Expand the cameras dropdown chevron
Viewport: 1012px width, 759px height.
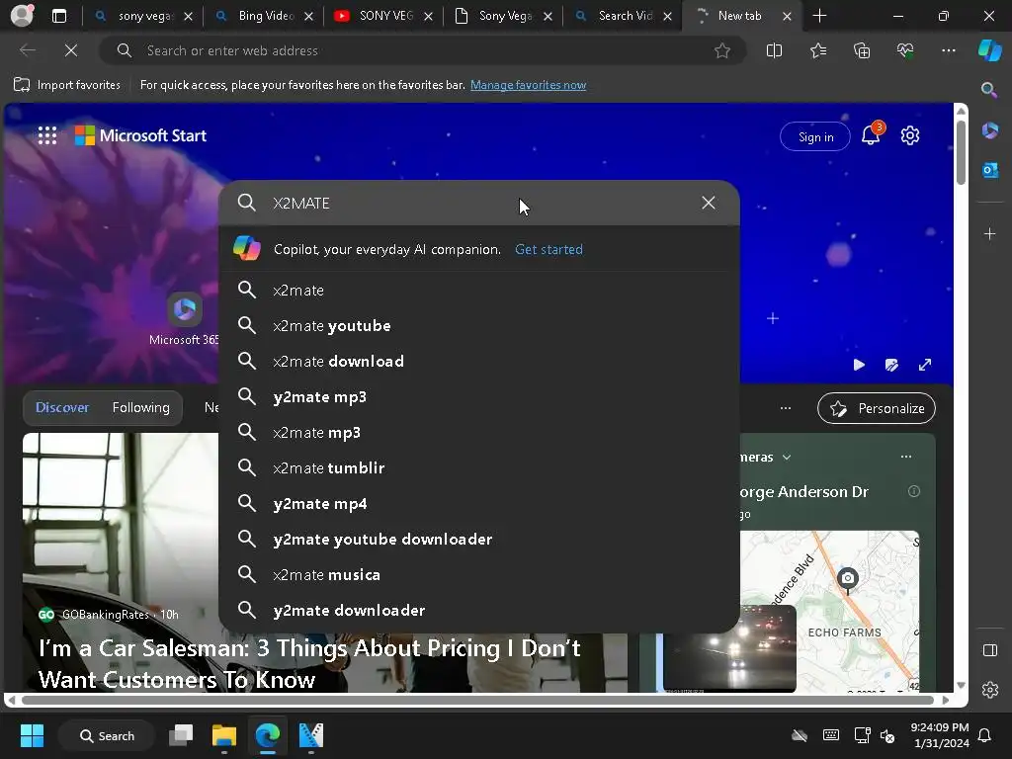(787, 457)
